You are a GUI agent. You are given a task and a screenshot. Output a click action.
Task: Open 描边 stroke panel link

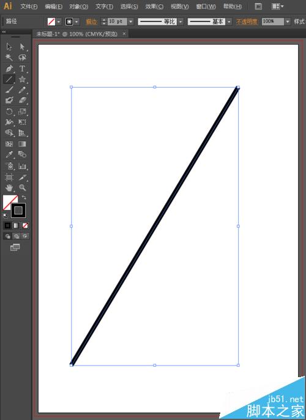[x=92, y=21]
